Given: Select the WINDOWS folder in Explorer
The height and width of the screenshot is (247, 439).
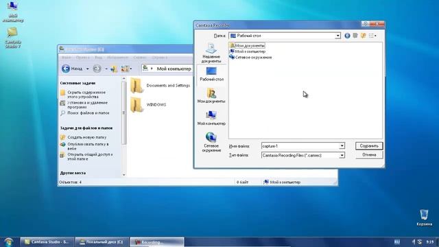Looking at the screenshot, I should click(x=148, y=104).
